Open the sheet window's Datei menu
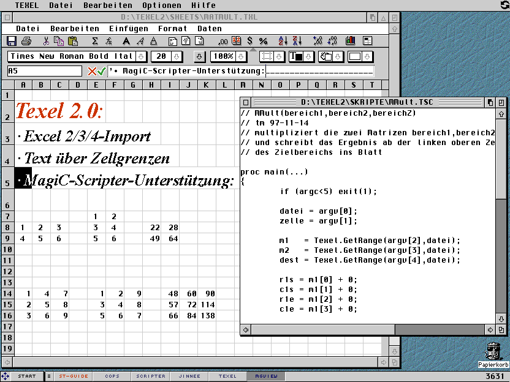 28,29
